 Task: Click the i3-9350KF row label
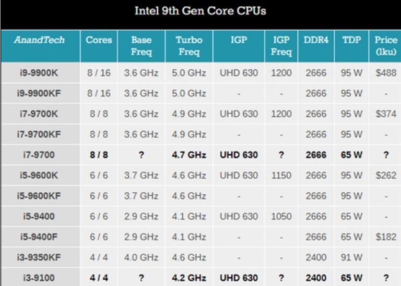39,257
